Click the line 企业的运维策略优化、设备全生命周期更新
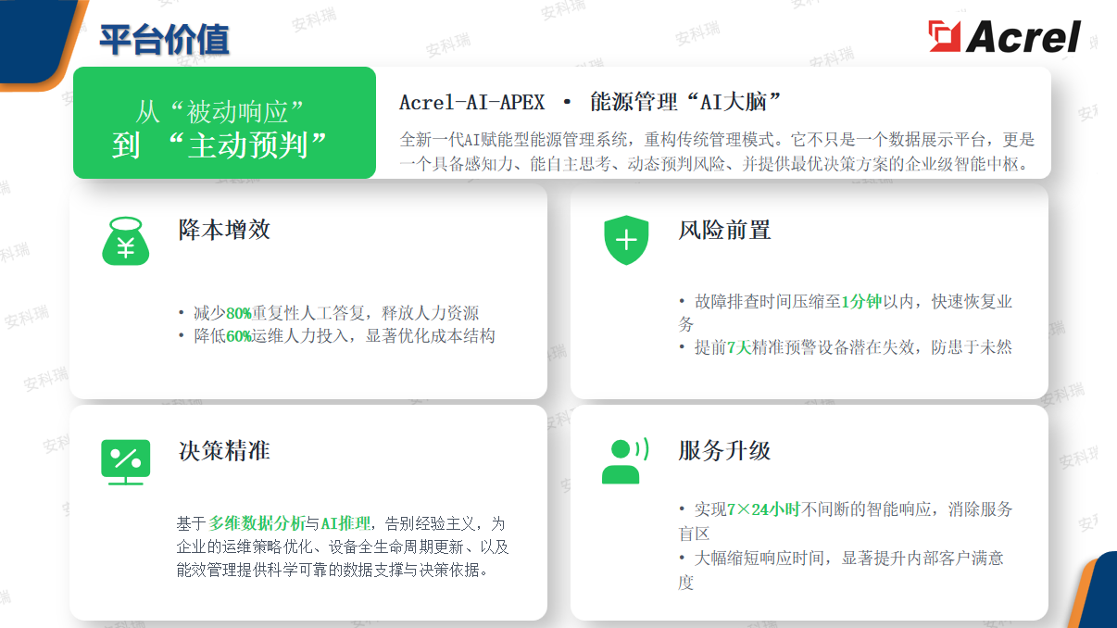1117x628 pixels. click(x=342, y=546)
